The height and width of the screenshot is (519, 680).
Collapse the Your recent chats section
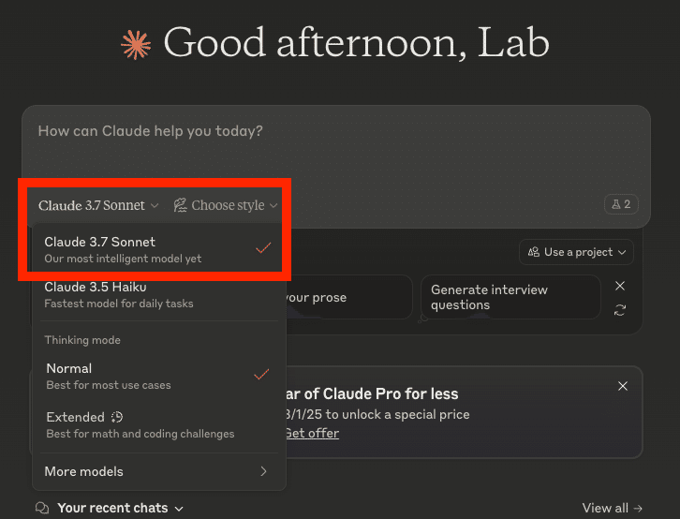[x=120, y=508]
